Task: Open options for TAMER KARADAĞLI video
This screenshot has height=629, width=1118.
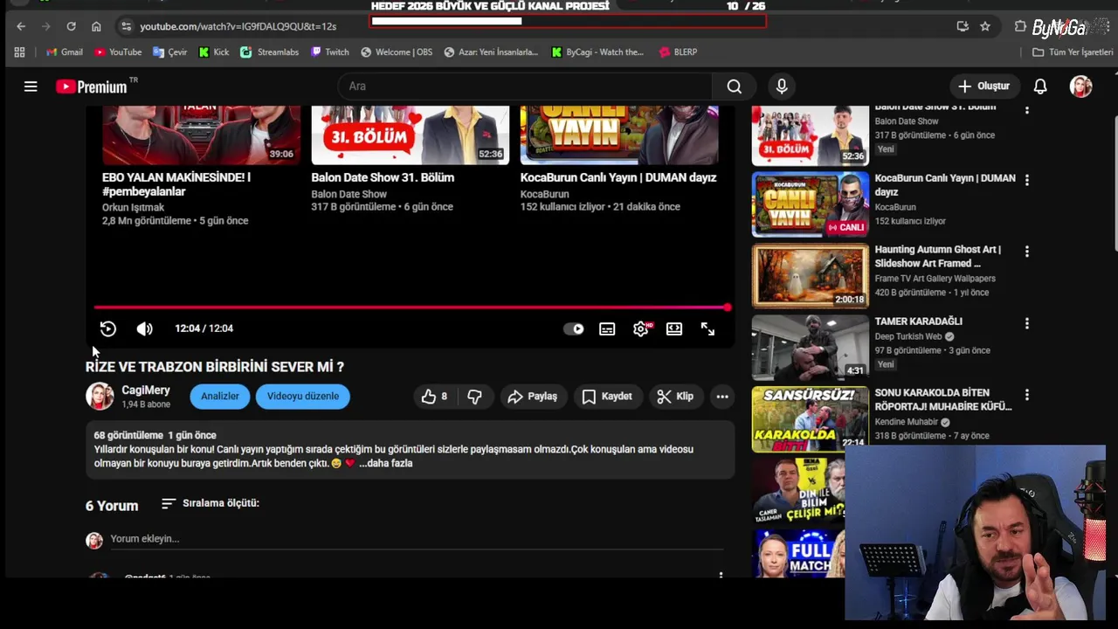Action: 1027,323
